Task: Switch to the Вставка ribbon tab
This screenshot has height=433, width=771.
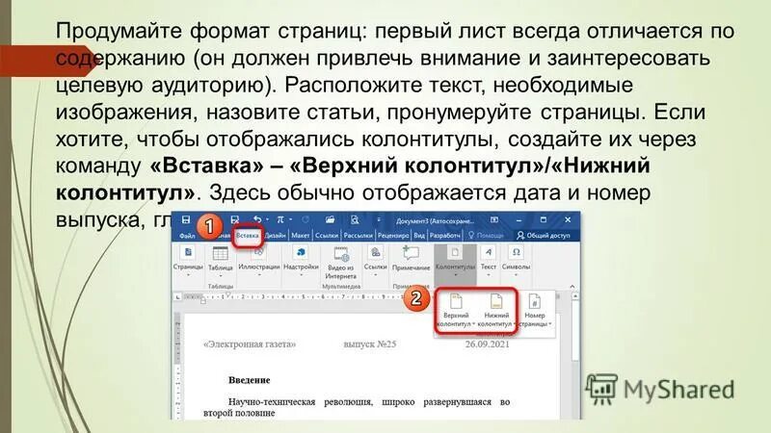Action: (248, 236)
